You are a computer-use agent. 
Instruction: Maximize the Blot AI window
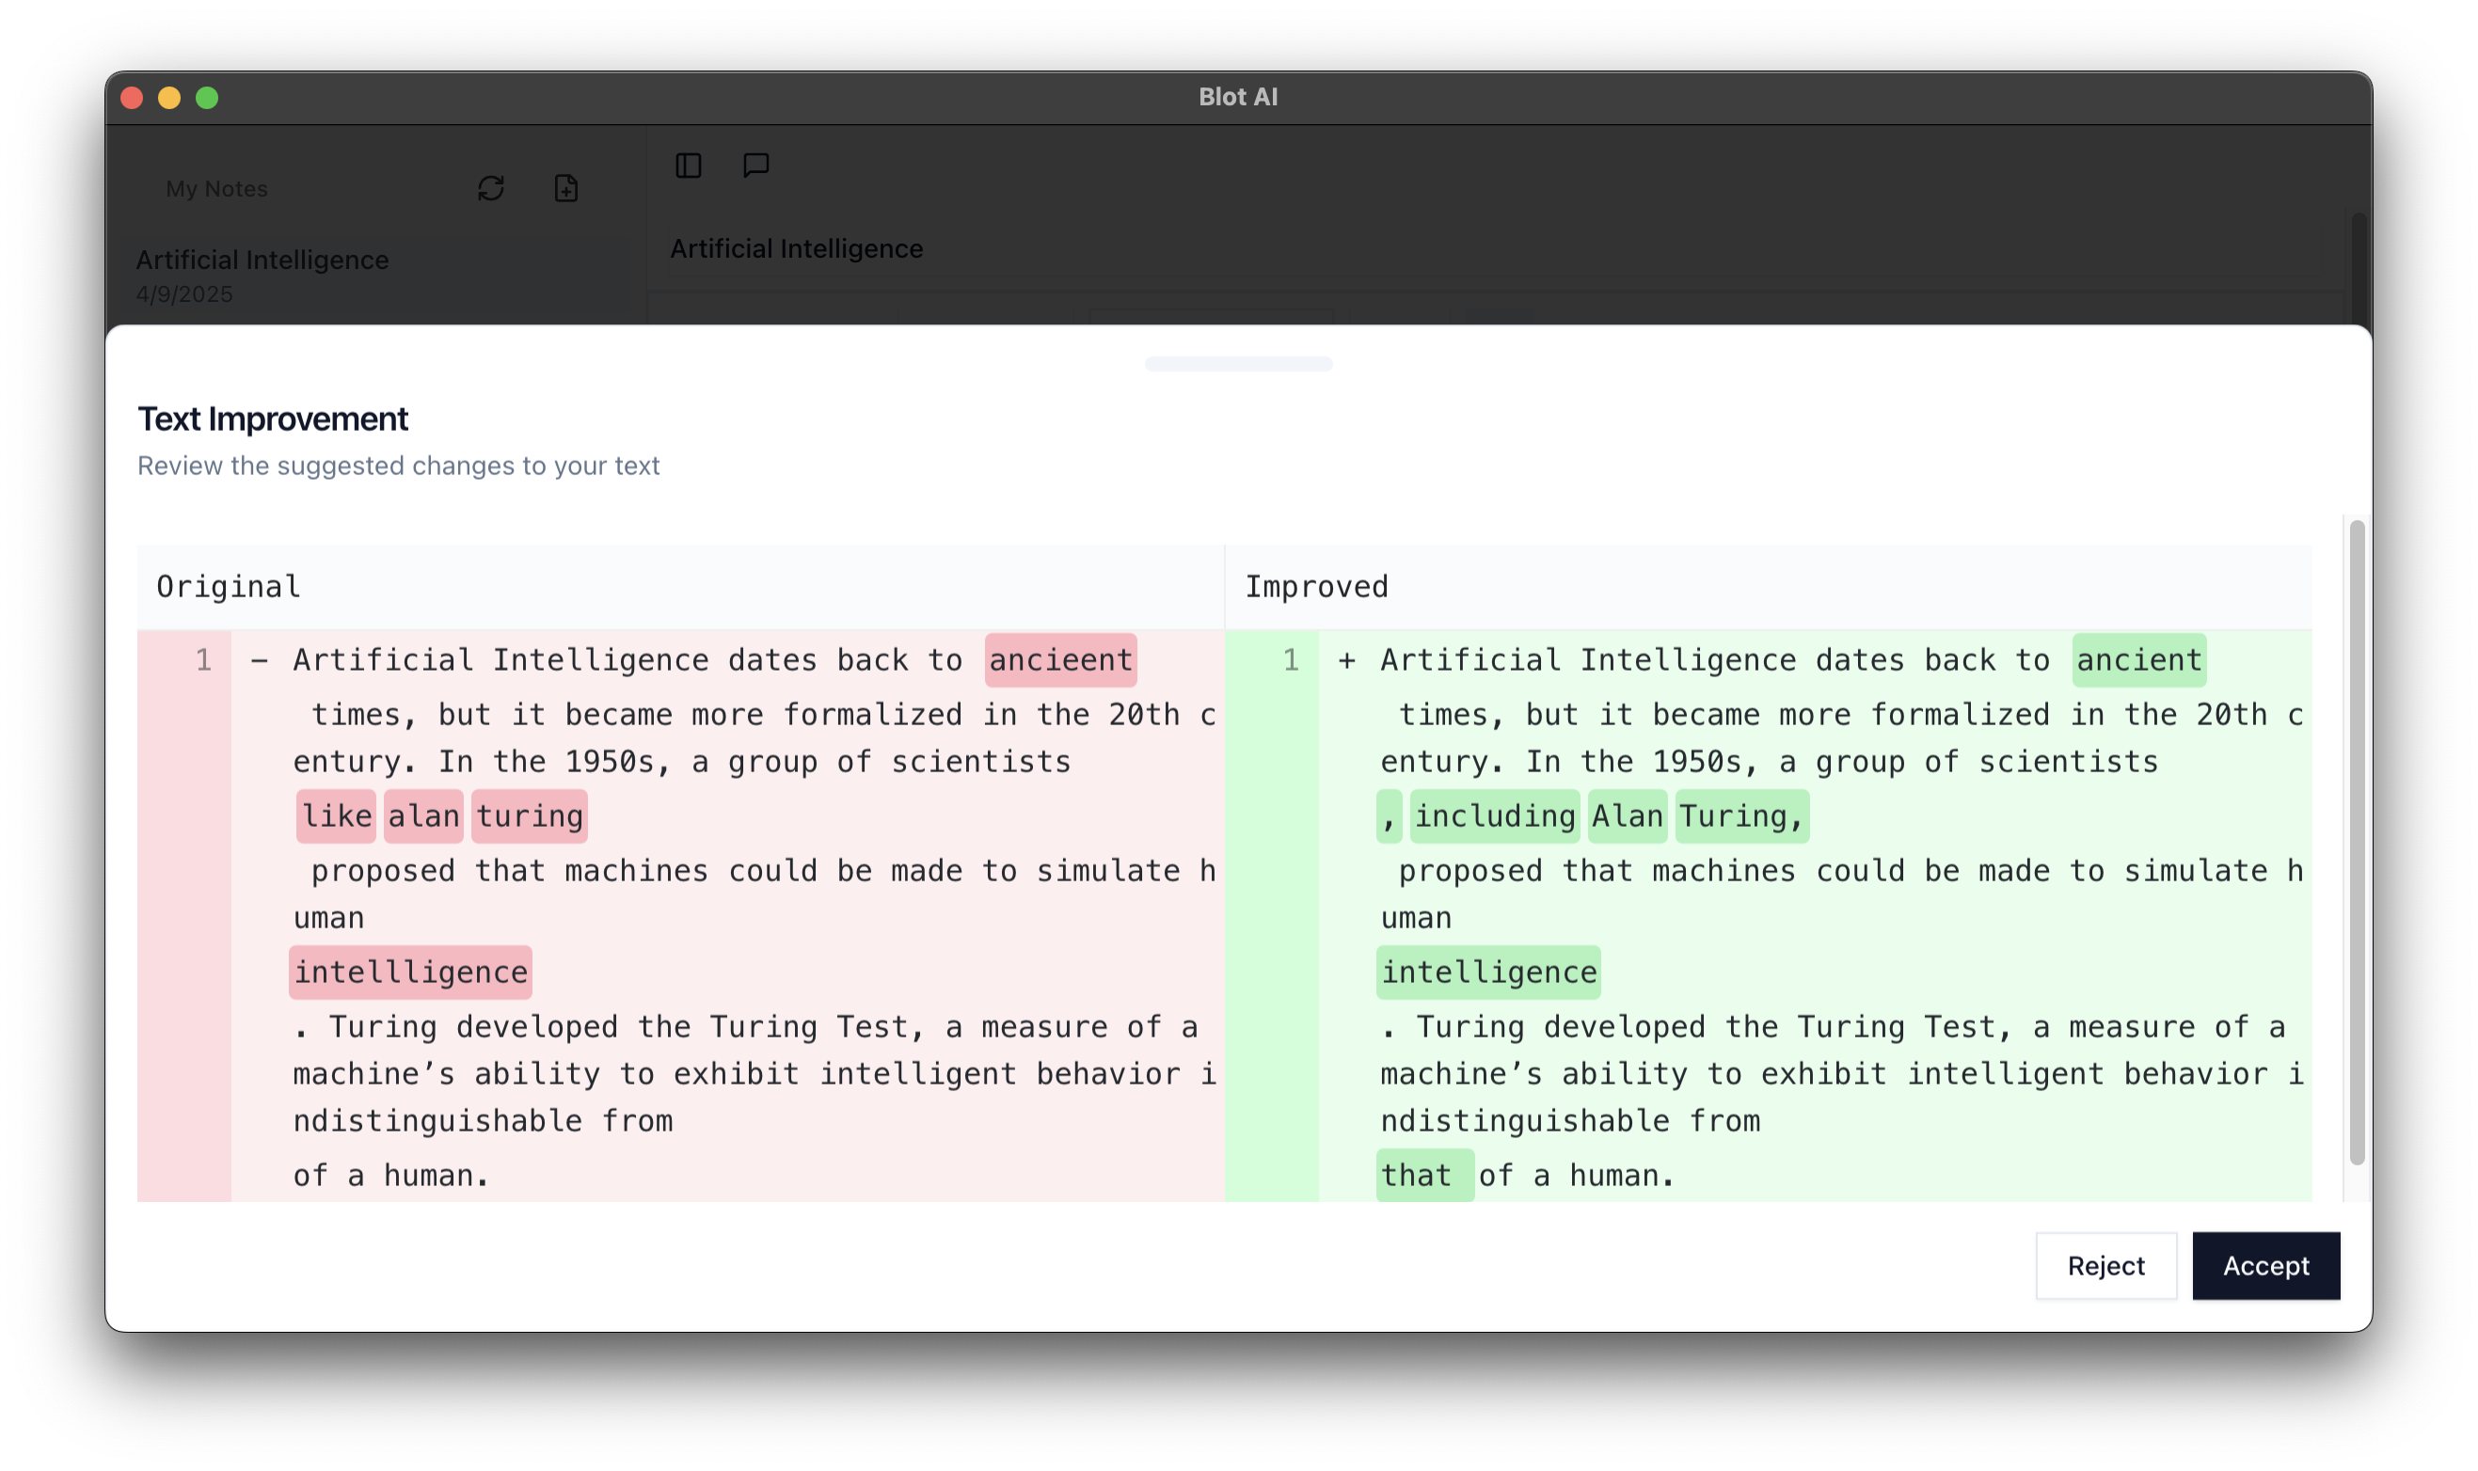[207, 97]
